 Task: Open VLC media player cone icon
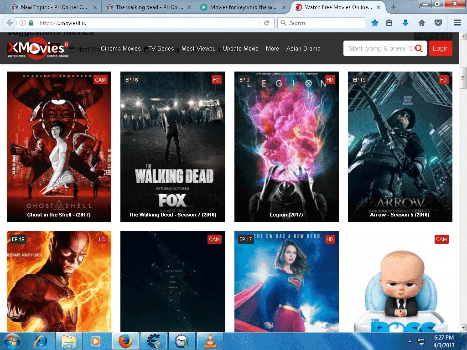pyautogui.click(x=210, y=341)
